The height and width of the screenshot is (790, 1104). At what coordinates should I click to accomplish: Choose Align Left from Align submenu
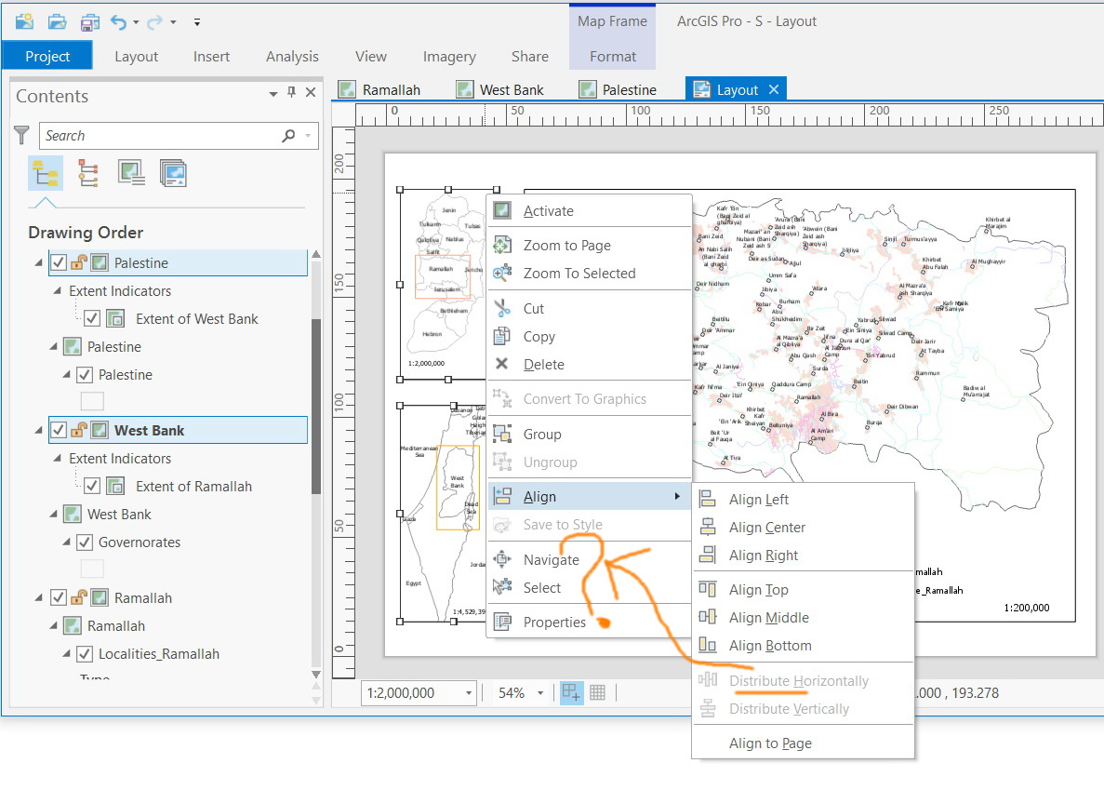click(758, 500)
